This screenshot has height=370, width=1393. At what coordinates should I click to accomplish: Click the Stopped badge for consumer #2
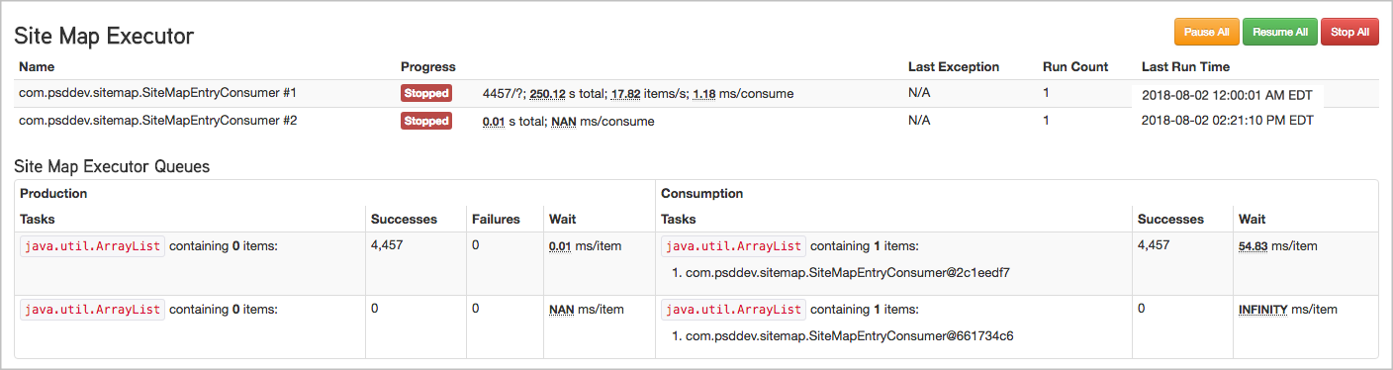pos(426,121)
